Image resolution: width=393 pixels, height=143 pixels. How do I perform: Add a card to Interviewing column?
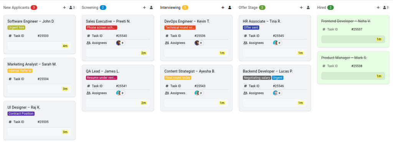(x=223, y=8)
